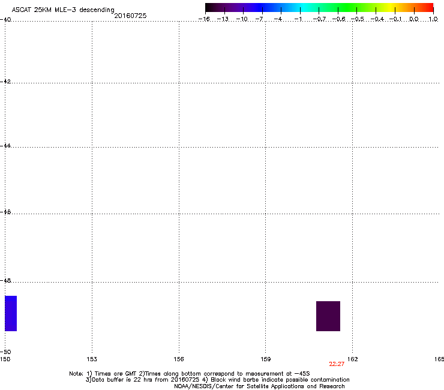Image resolution: width=444 pixels, height=390 pixels.
Task: Click the latitude axis label -46
Action: coord(5,212)
